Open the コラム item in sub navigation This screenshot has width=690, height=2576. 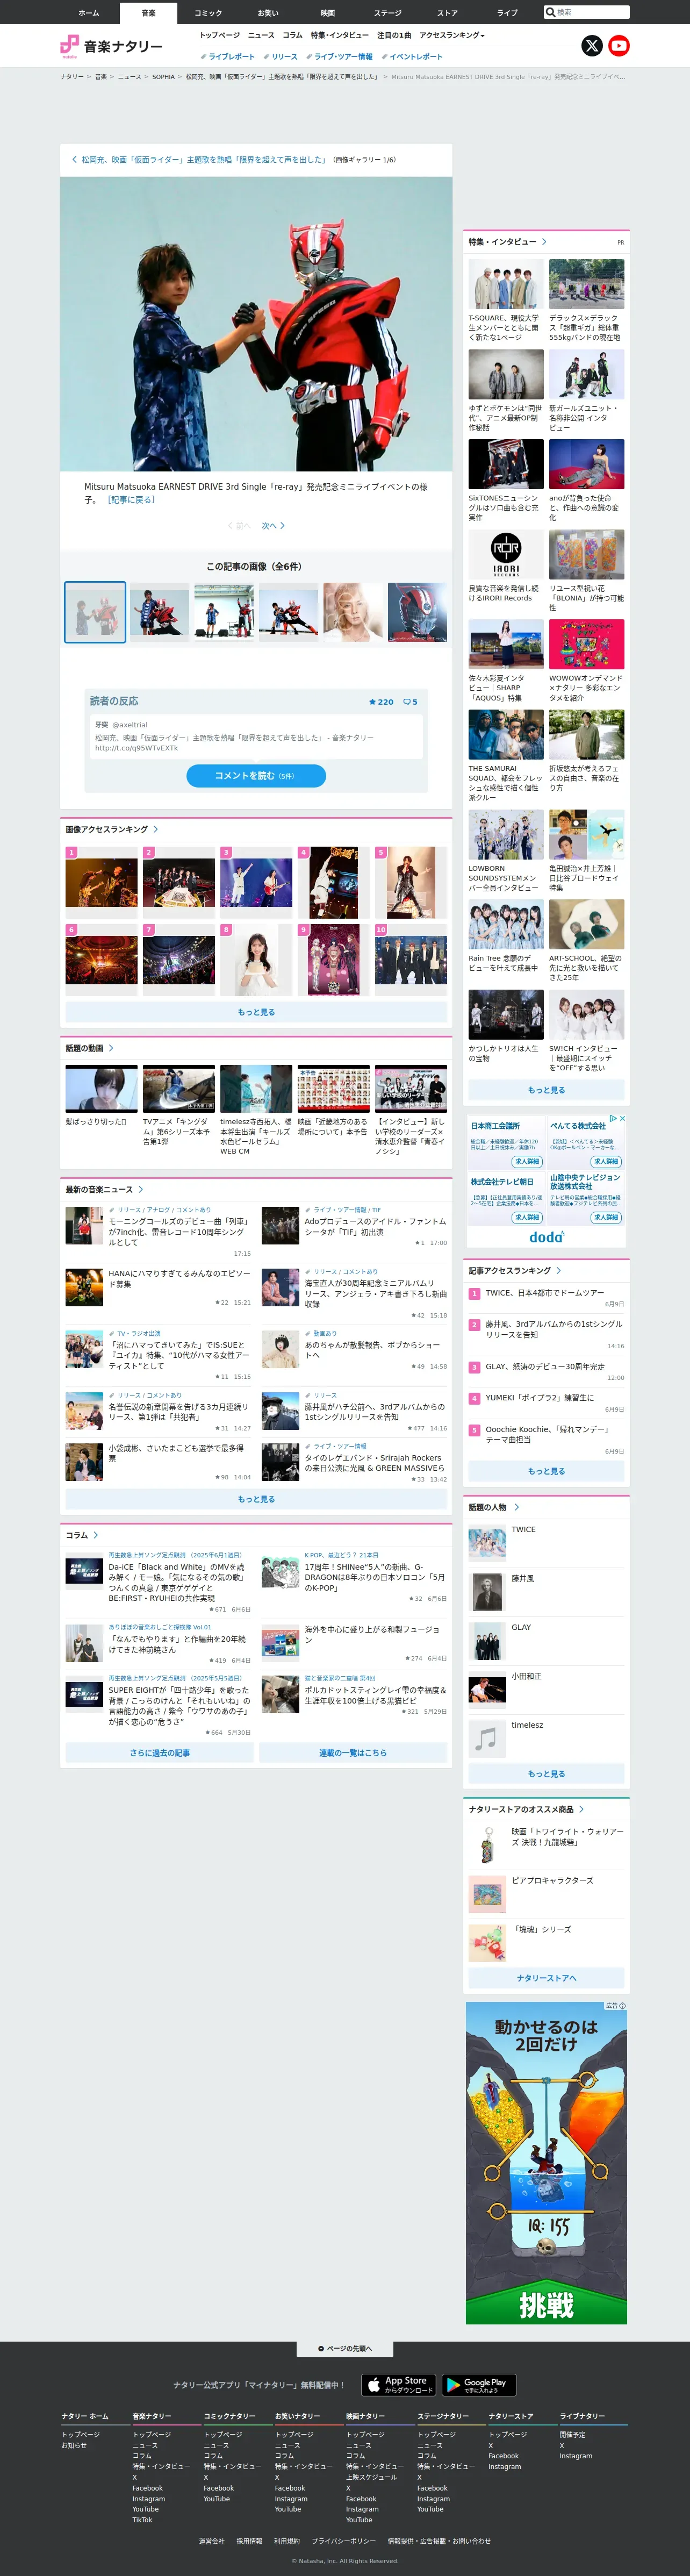(292, 35)
